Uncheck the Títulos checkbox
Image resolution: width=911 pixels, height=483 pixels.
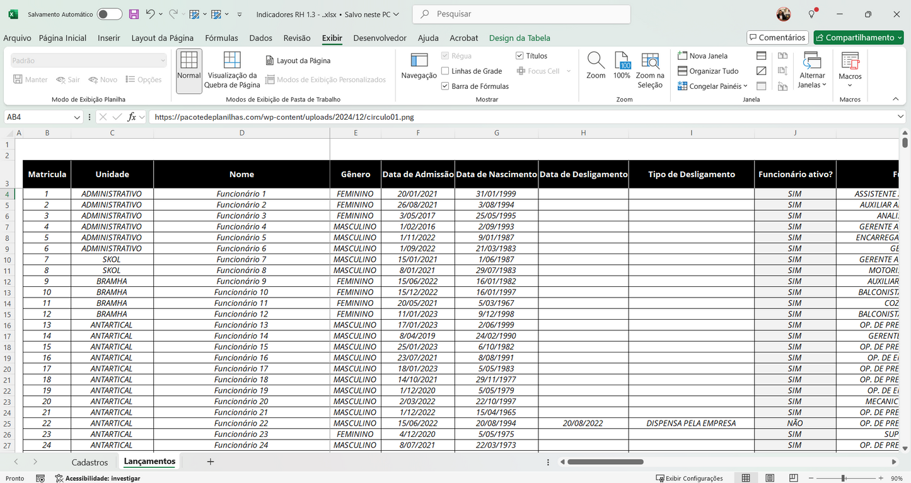pos(519,56)
